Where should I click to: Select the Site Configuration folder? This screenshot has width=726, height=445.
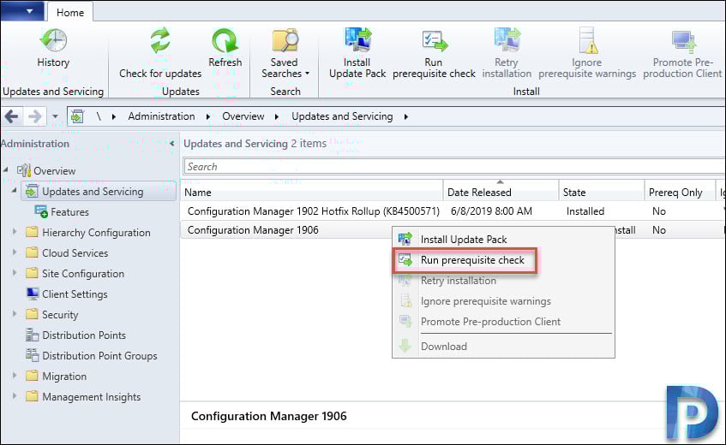click(83, 274)
